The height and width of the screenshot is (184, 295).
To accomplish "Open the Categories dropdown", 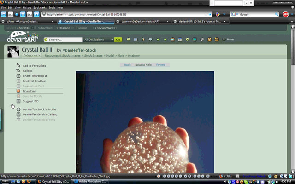I will pos(32,55).
